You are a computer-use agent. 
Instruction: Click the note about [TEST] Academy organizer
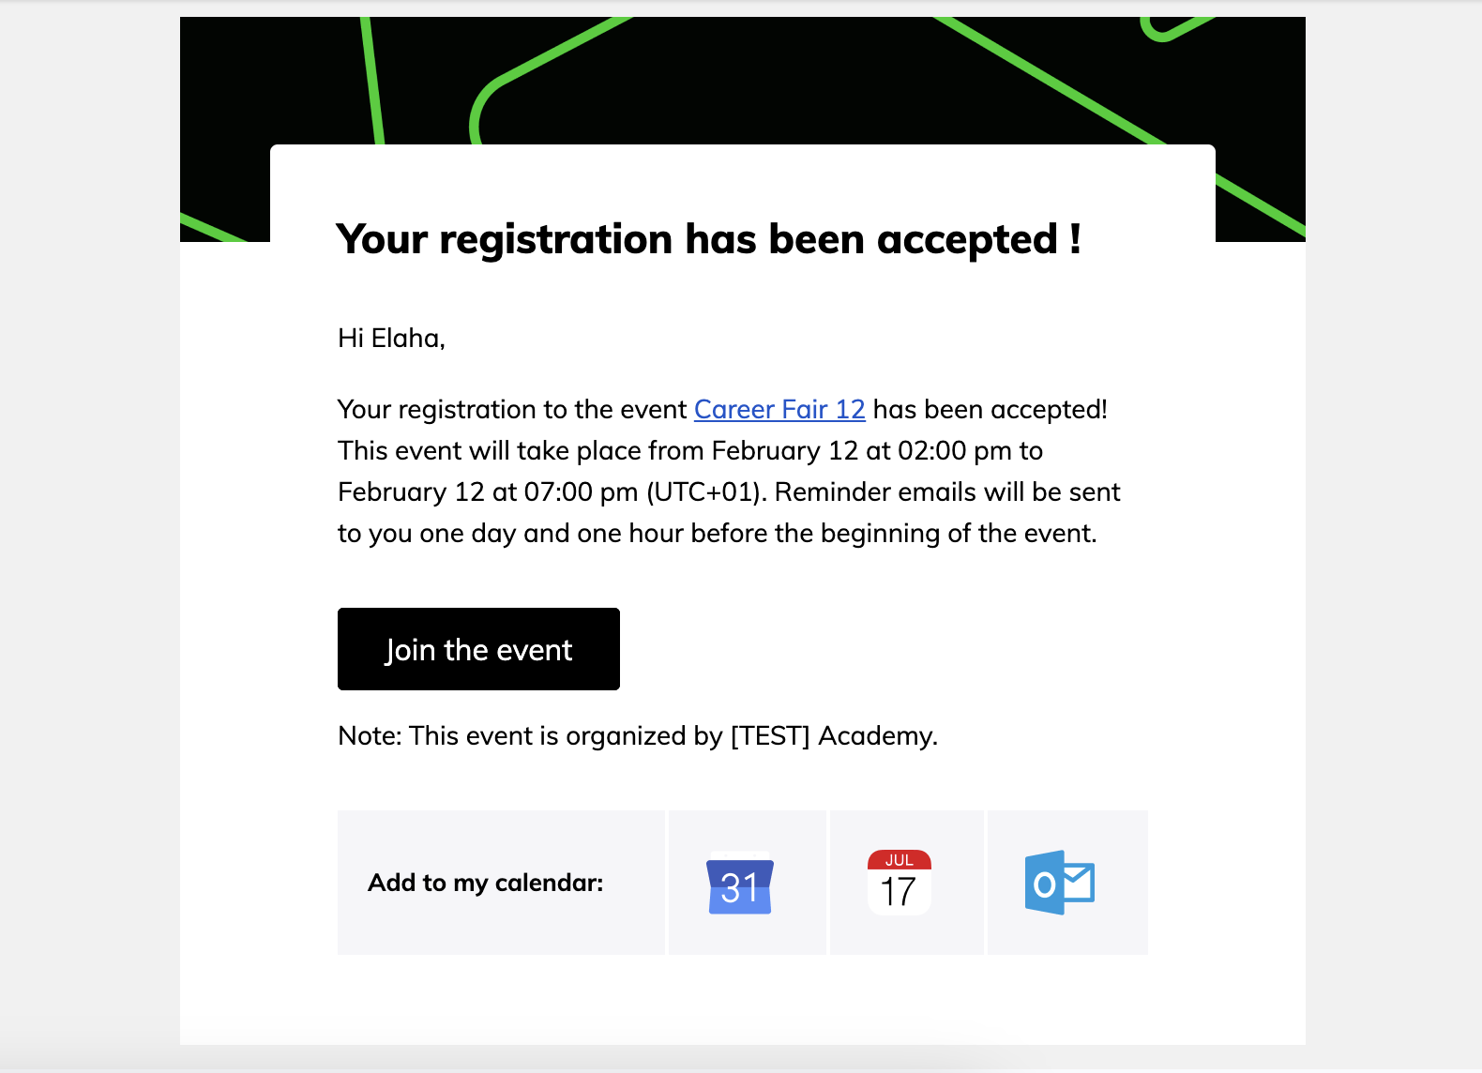(x=638, y=736)
